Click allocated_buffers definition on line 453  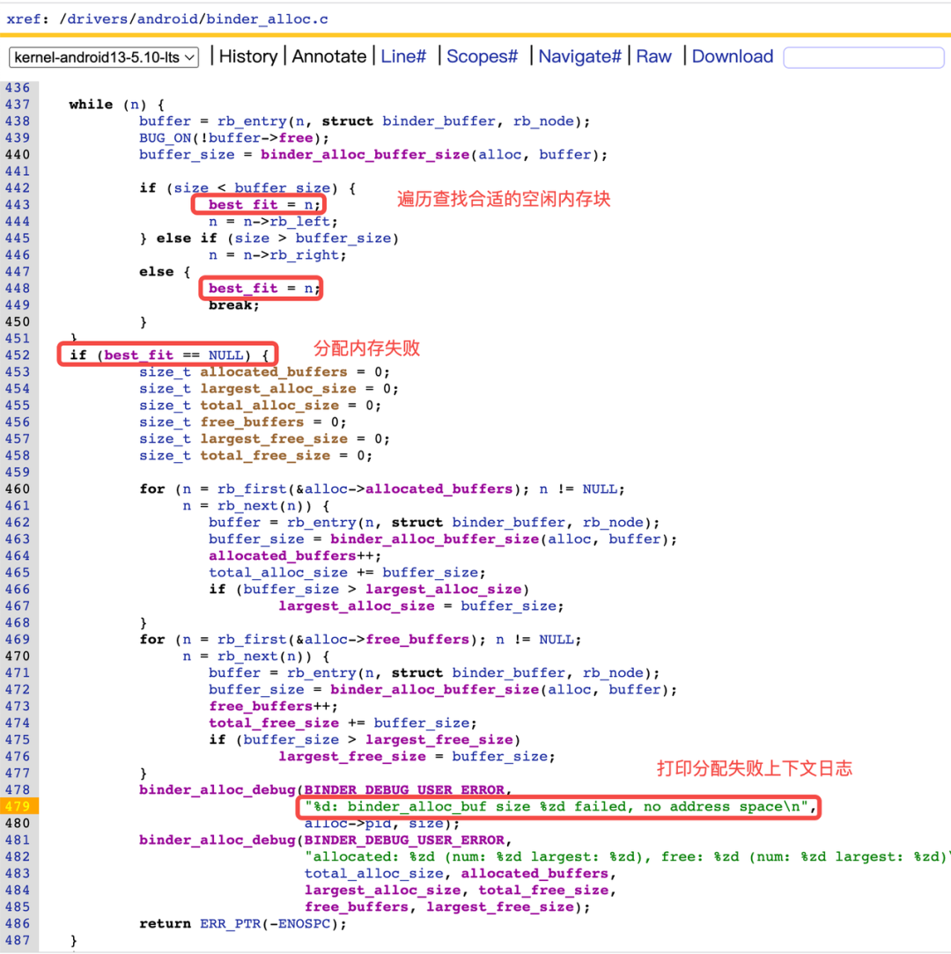click(x=274, y=371)
